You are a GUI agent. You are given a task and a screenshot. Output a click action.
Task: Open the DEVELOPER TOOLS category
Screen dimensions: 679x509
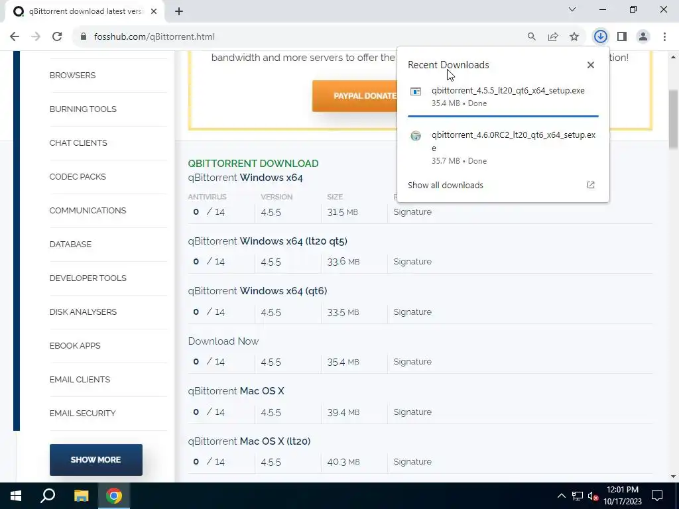(88, 278)
